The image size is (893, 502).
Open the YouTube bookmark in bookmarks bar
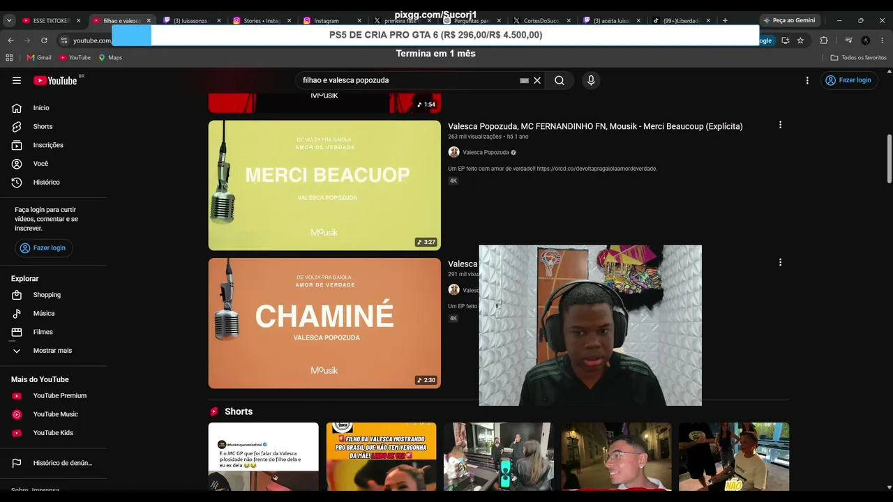tap(75, 57)
